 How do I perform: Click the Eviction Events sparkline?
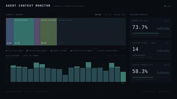[163, 51]
